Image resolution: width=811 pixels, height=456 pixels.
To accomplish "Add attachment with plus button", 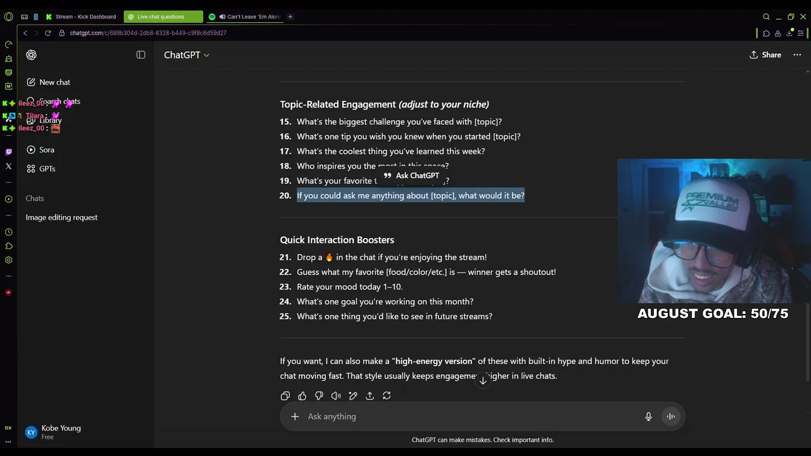I will pos(295,416).
